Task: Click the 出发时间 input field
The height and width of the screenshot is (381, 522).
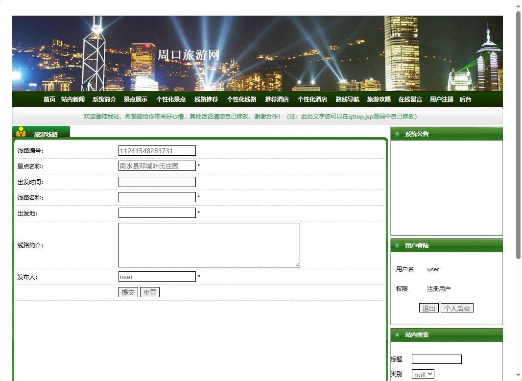Action: coord(157,181)
